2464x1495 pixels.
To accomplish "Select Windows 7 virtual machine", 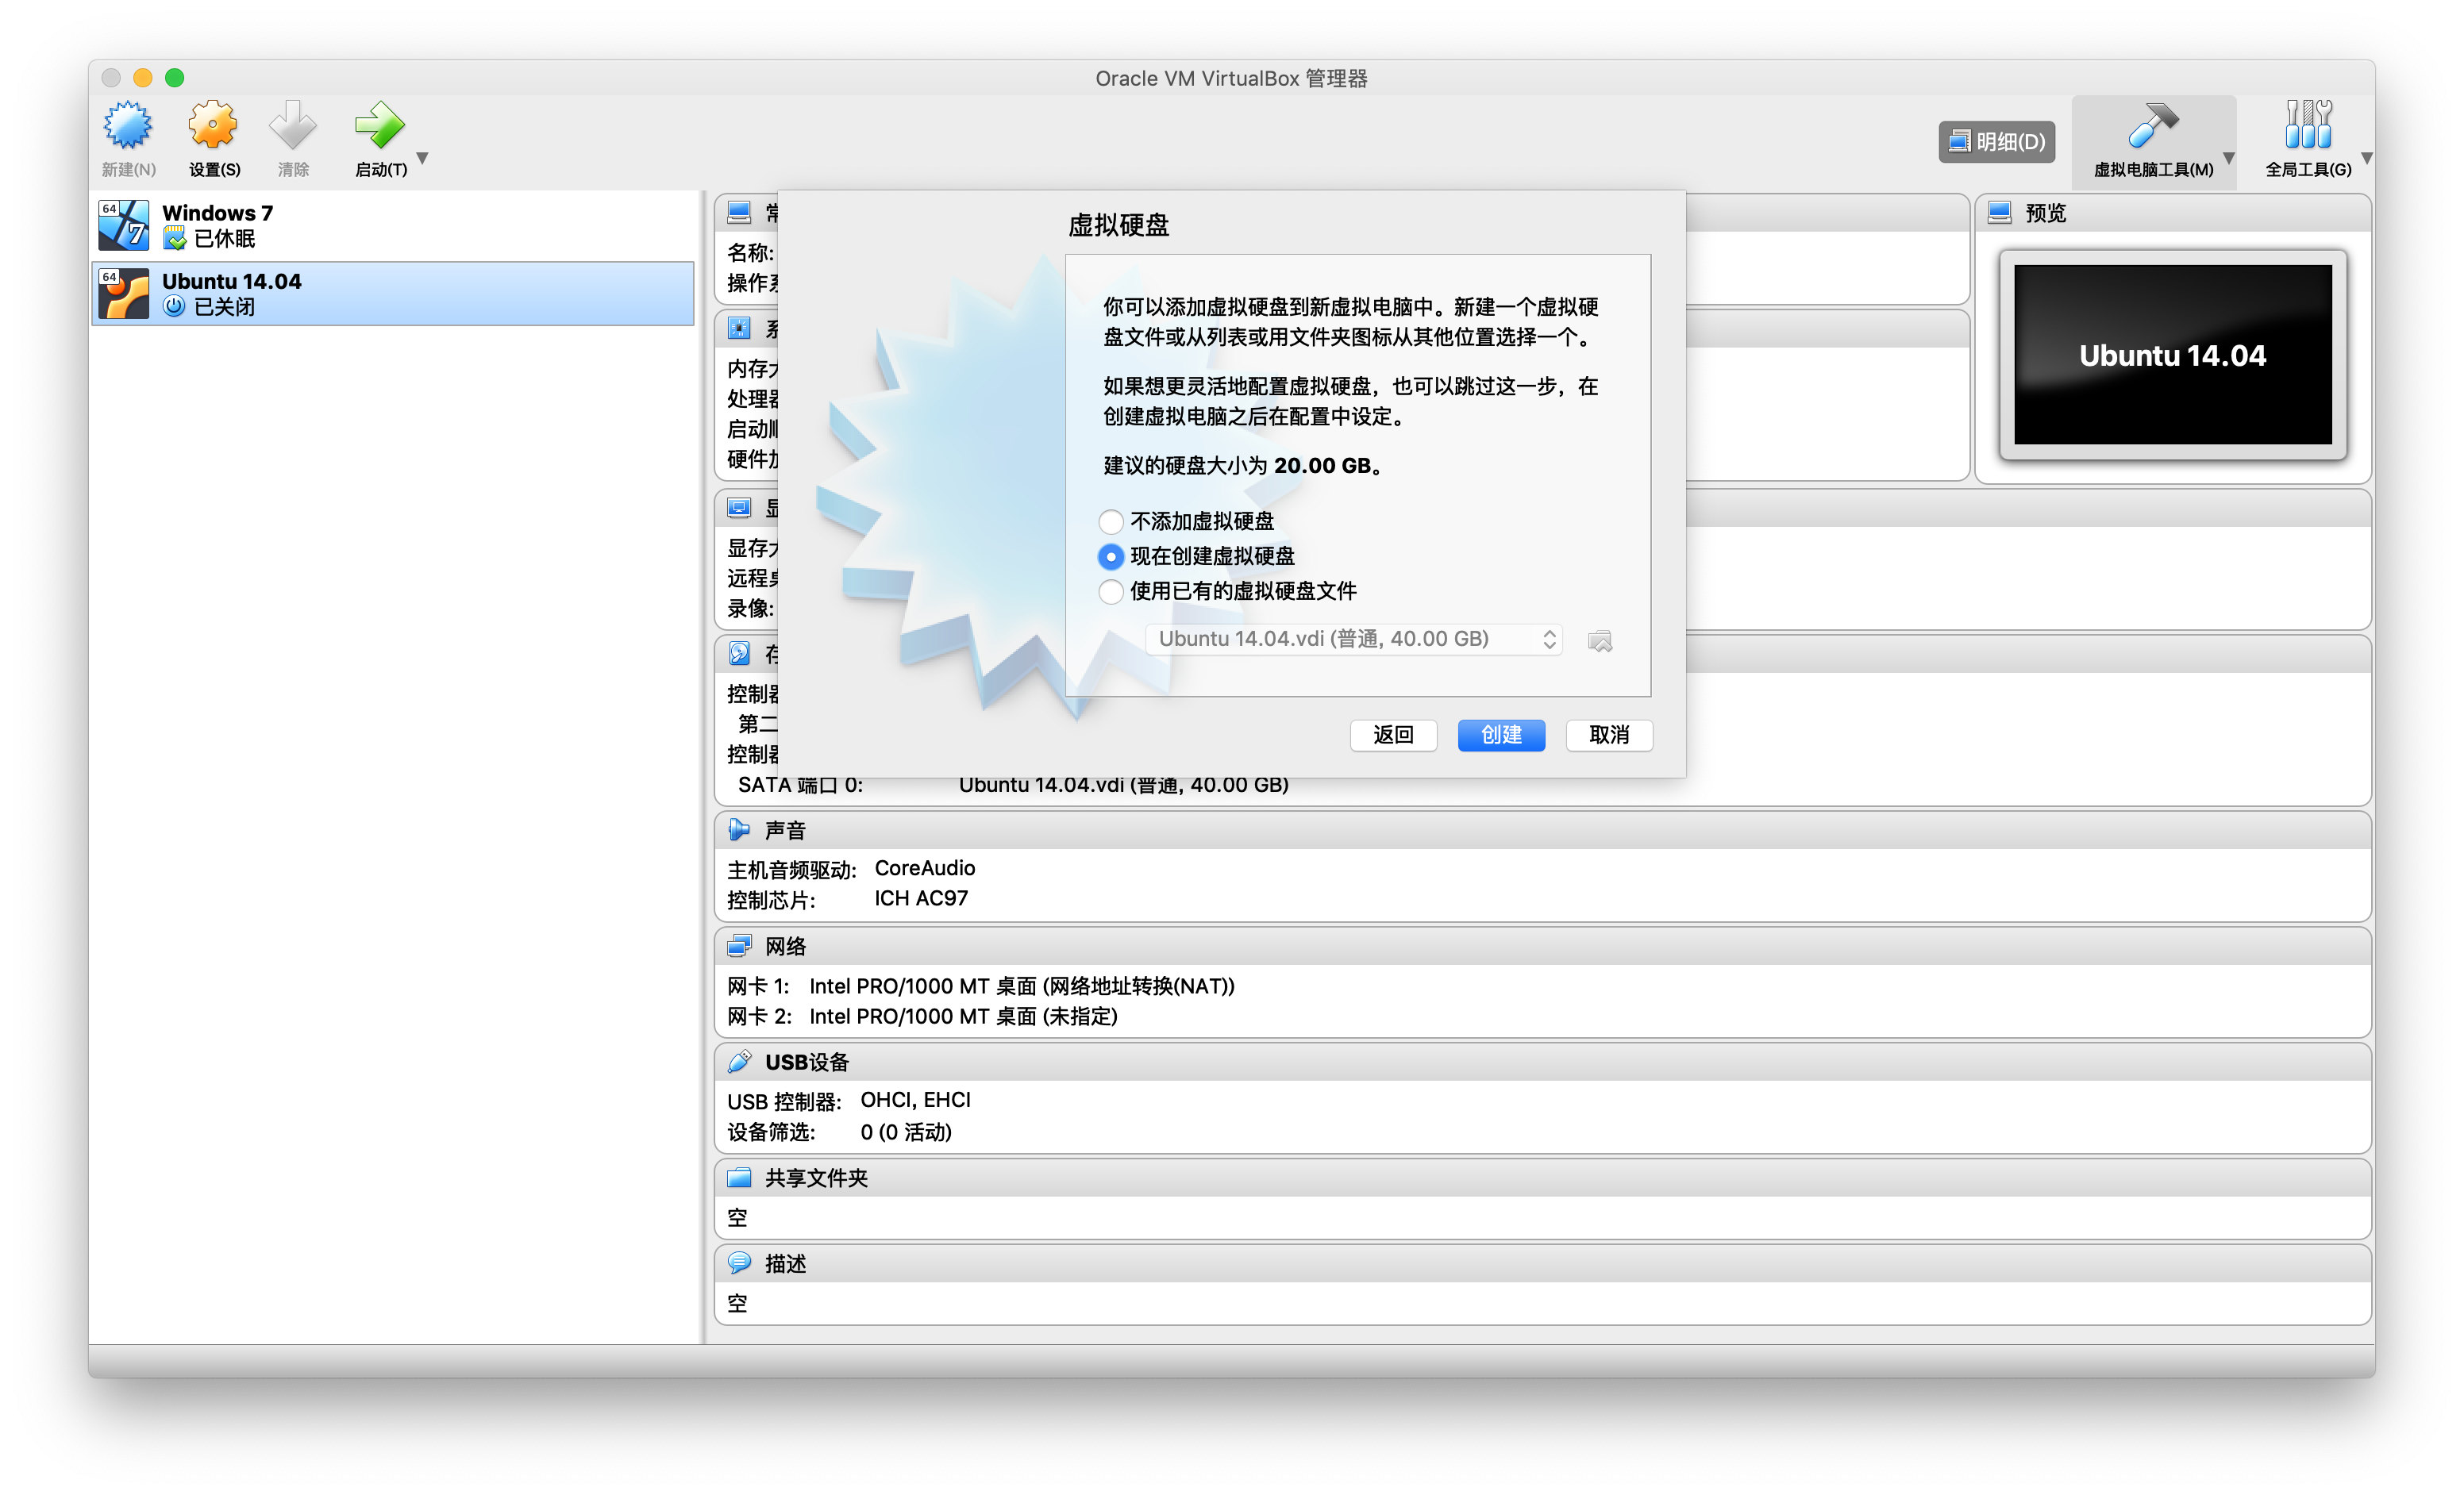I will [x=393, y=225].
